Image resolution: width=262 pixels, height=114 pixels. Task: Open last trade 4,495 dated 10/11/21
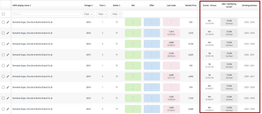[171, 76]
